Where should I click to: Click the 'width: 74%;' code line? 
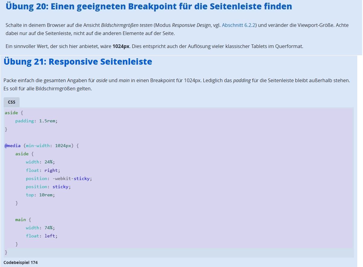(40, 228)
